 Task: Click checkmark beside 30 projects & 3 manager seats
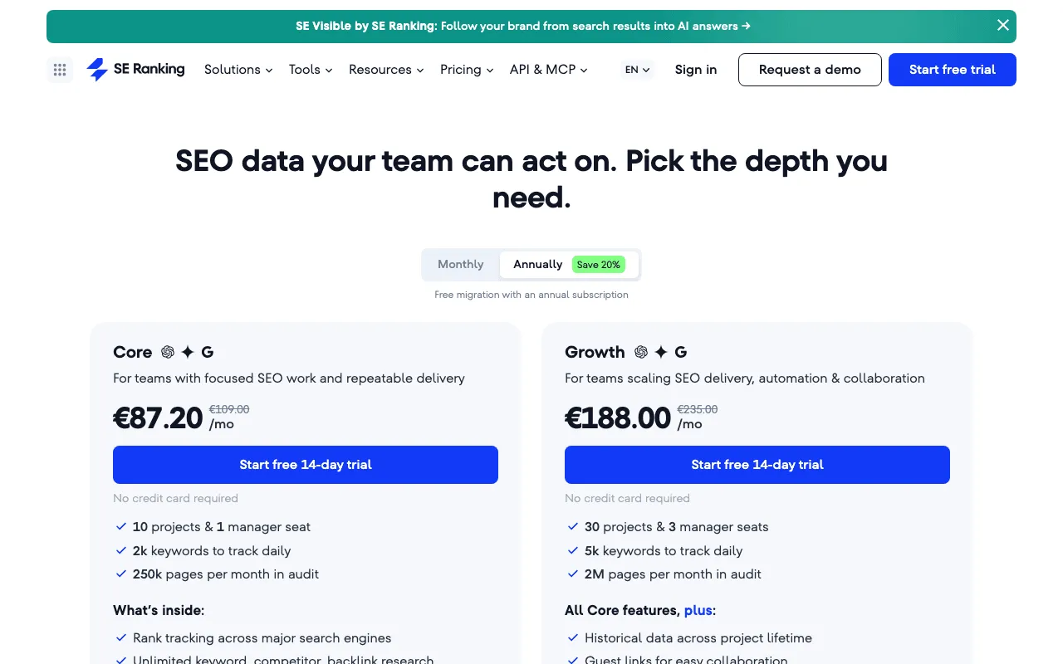573,526
